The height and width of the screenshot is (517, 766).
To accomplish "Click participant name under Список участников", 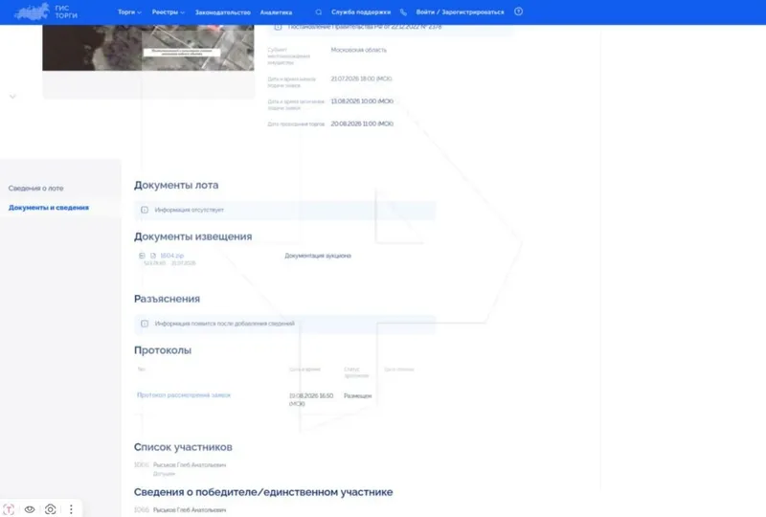I will [x=190, y=464].
